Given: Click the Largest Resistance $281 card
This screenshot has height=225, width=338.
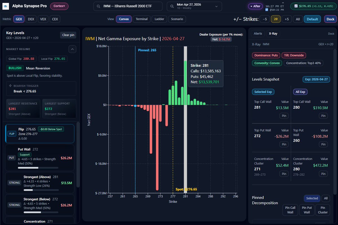Looking at the screenshot, I should (x=23, y=108).
